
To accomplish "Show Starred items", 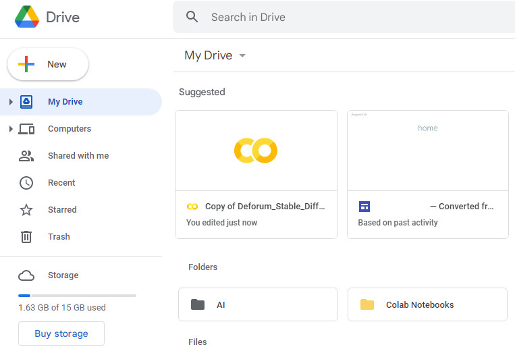I will click(81, 210).
